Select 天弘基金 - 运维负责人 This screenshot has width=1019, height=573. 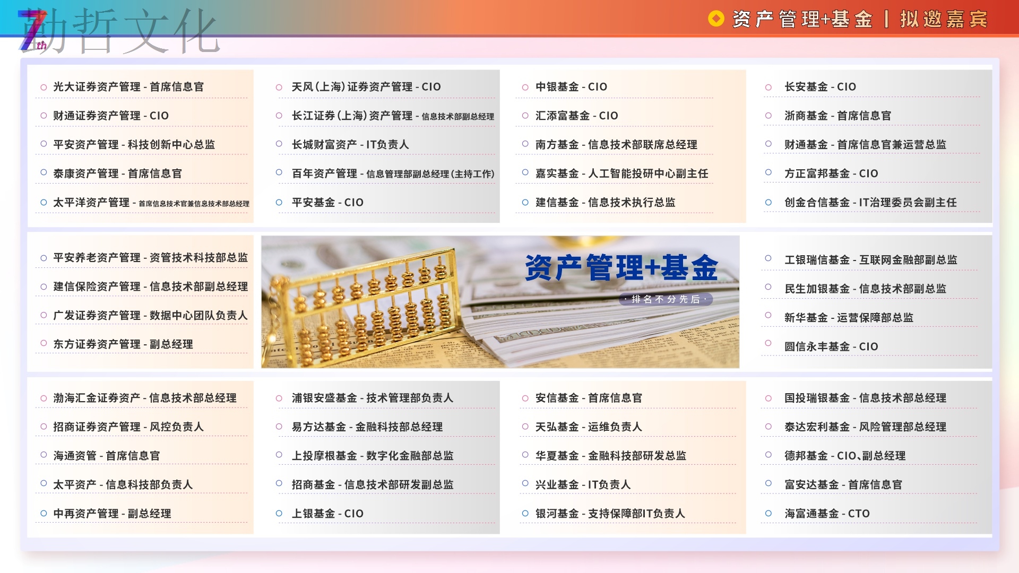[x=589, y=427]
